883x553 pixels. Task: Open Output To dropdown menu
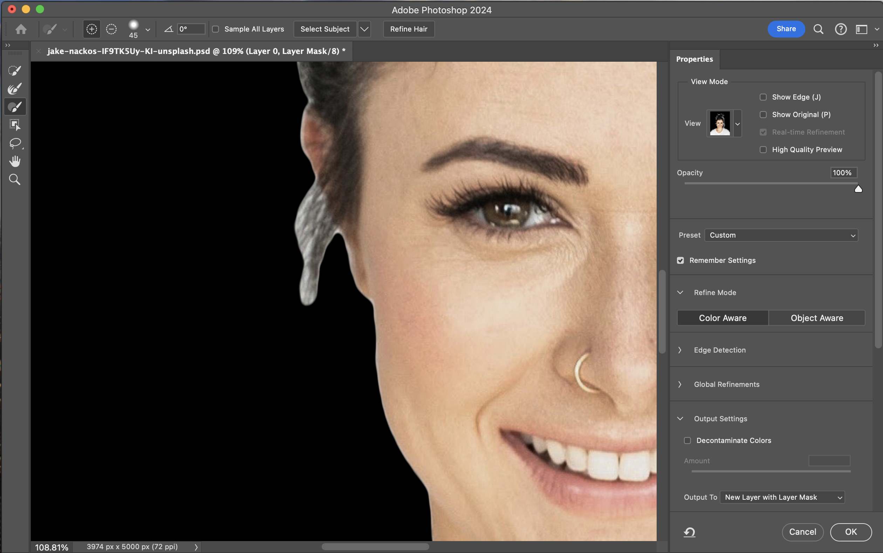782,497
